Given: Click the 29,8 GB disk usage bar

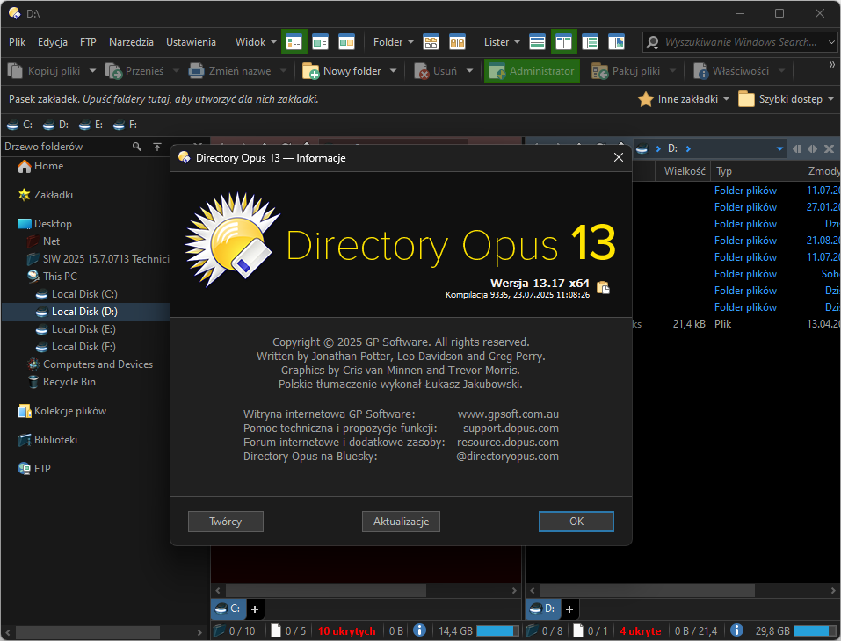Looking at the screenshot, I should (x=814, y=630).
